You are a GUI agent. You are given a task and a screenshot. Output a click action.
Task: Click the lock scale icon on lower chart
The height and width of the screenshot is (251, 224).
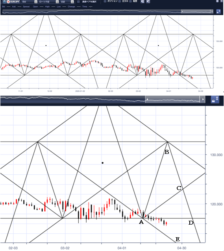[x=215, y=100]
